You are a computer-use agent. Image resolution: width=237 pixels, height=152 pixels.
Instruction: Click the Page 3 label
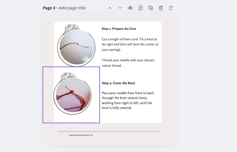coord(49,8)
